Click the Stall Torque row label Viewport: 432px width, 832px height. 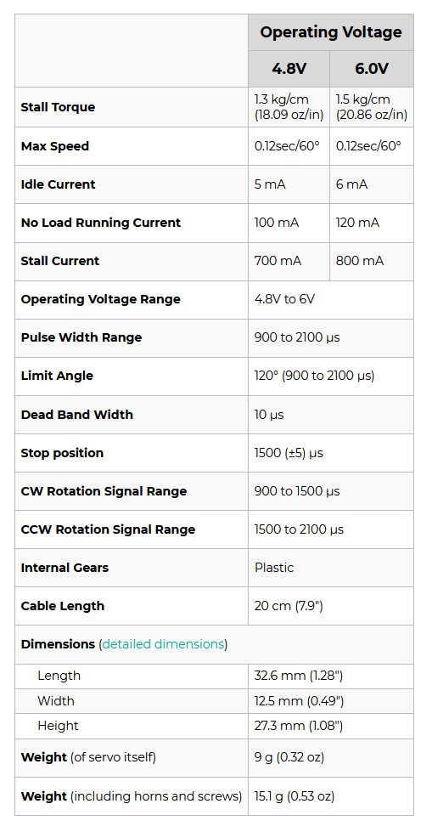[x=58, y=107]
